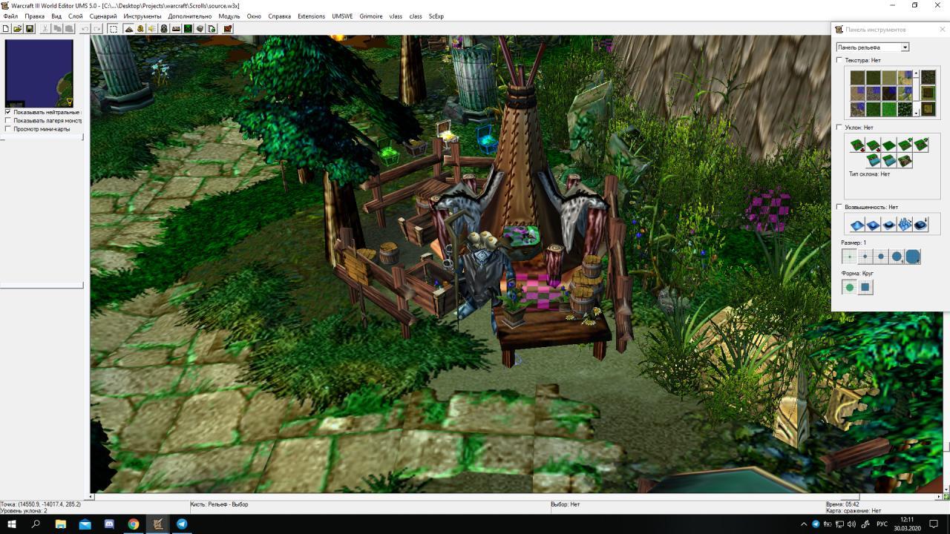Open Telegram from the taskbar
Viewport: 950px width, 534px height.
182,524
